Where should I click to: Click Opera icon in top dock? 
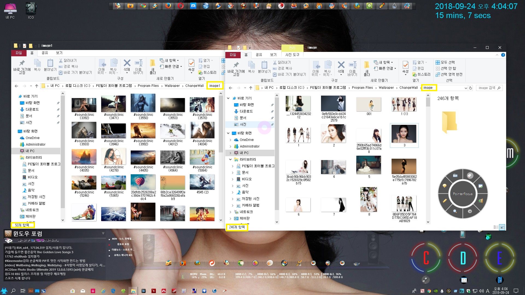pos(180,6)
